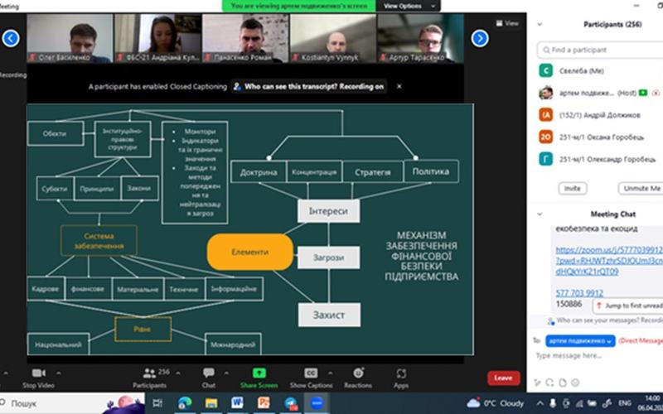Click the Zoom taskbar icon
The width and height of the screenshot is (663, 414).
[x=317, y=403]
